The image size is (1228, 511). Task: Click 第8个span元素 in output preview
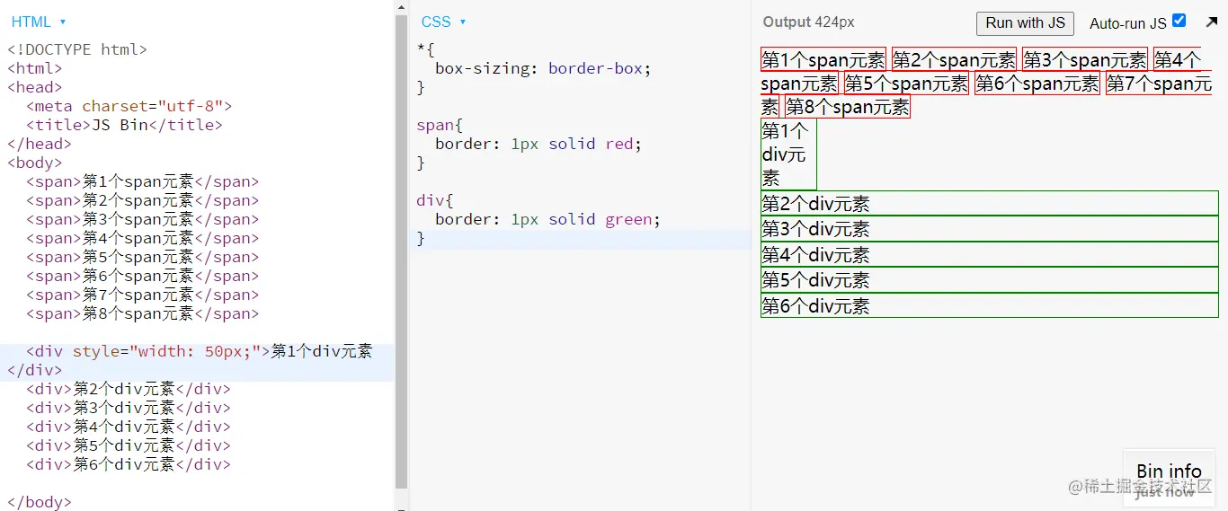tap(848, 107)
